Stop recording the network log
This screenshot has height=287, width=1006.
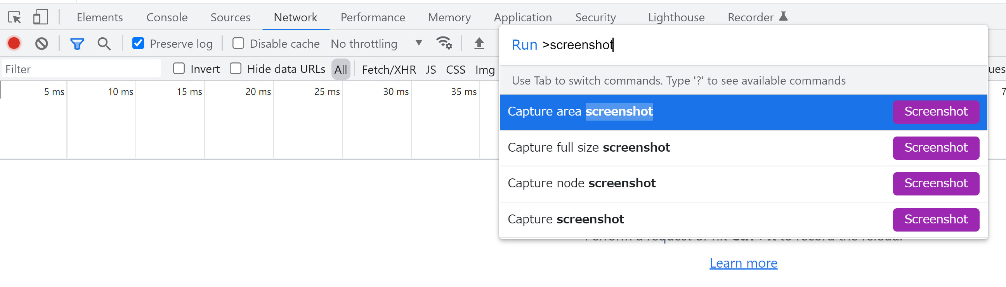[x=14, y=43]
